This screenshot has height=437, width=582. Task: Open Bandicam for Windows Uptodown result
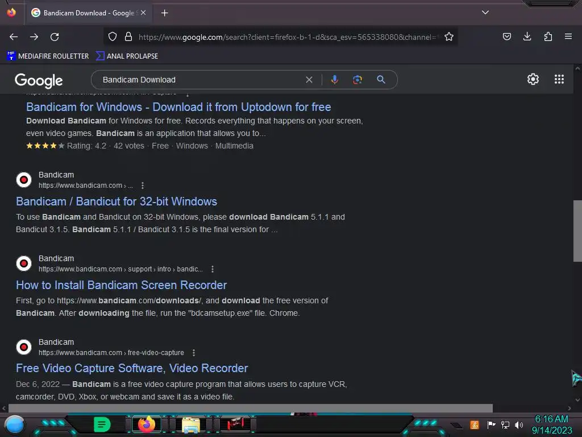point(178,107)
